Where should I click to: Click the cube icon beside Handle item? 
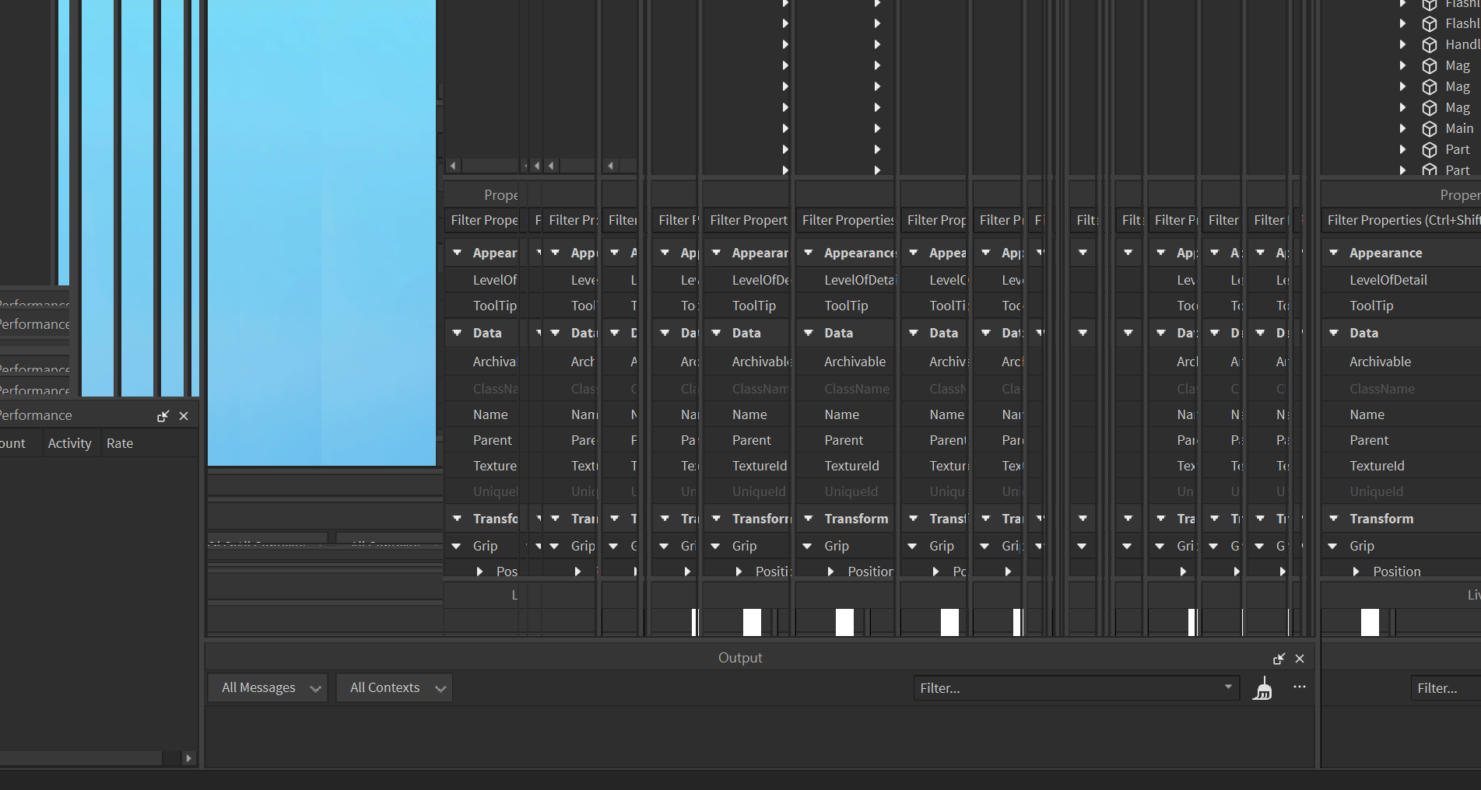pos(1430,45)
